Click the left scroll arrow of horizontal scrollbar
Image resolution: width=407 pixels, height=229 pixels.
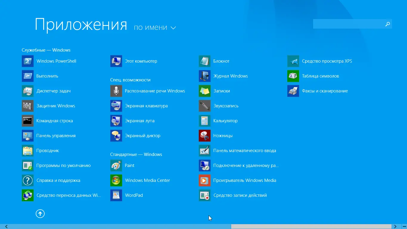(x=6, y=227)
